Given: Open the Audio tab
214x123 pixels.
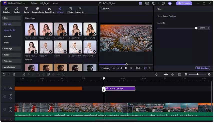Looking at the screenshot, I should pyautogui.click(x=17, y=10).
